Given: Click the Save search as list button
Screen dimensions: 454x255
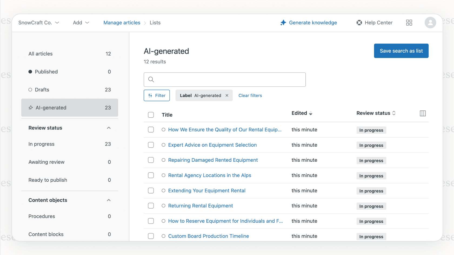Looking at the screenshot, I should tap(401, 51).
